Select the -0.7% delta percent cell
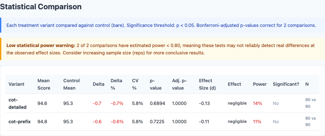325x136 pixels. (117, 103)
